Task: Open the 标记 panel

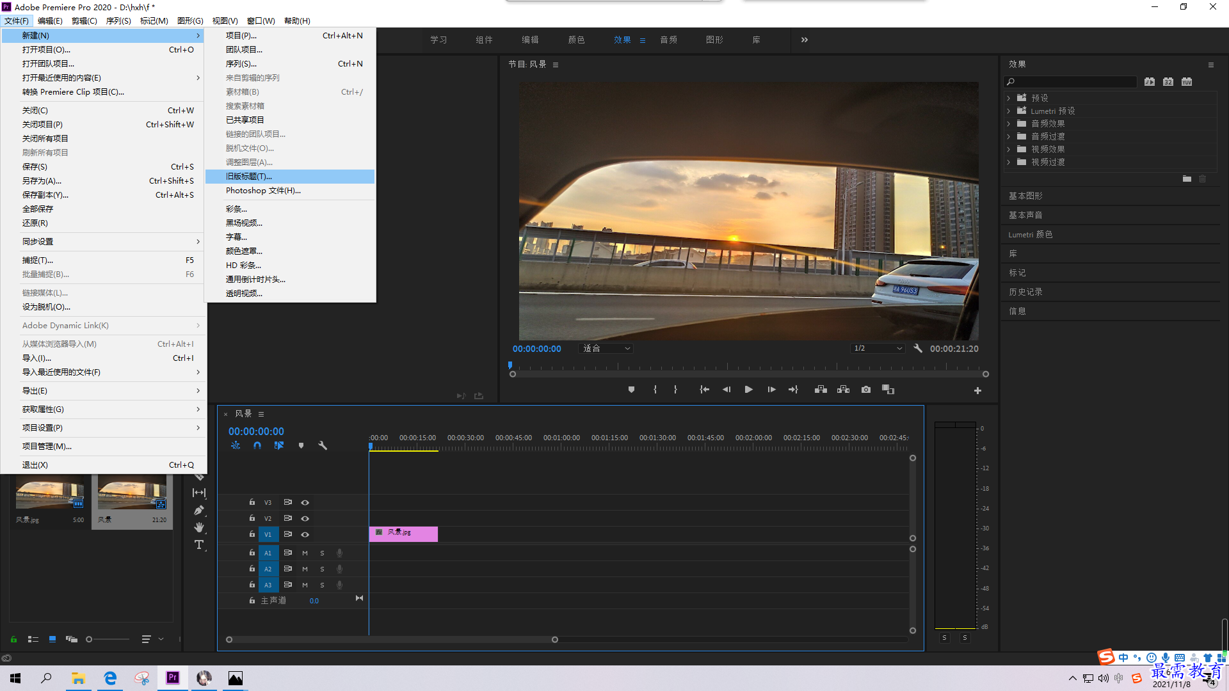Action: click(1017, 273)
